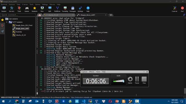Viewport: 186px width, 104px height.
Task: Open the home tab icon
Action: [40, 15]
